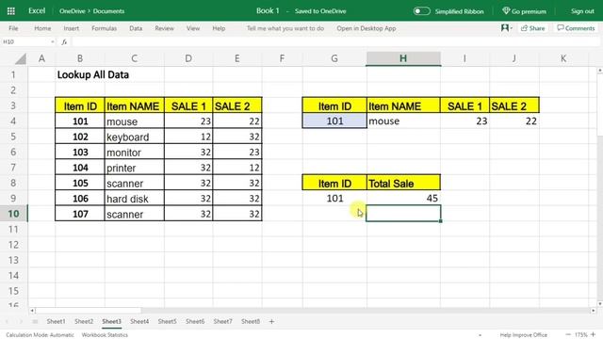Click the keyboard cell in Item NAME column
The image size is (603, 339).
(x=134, y=137)
